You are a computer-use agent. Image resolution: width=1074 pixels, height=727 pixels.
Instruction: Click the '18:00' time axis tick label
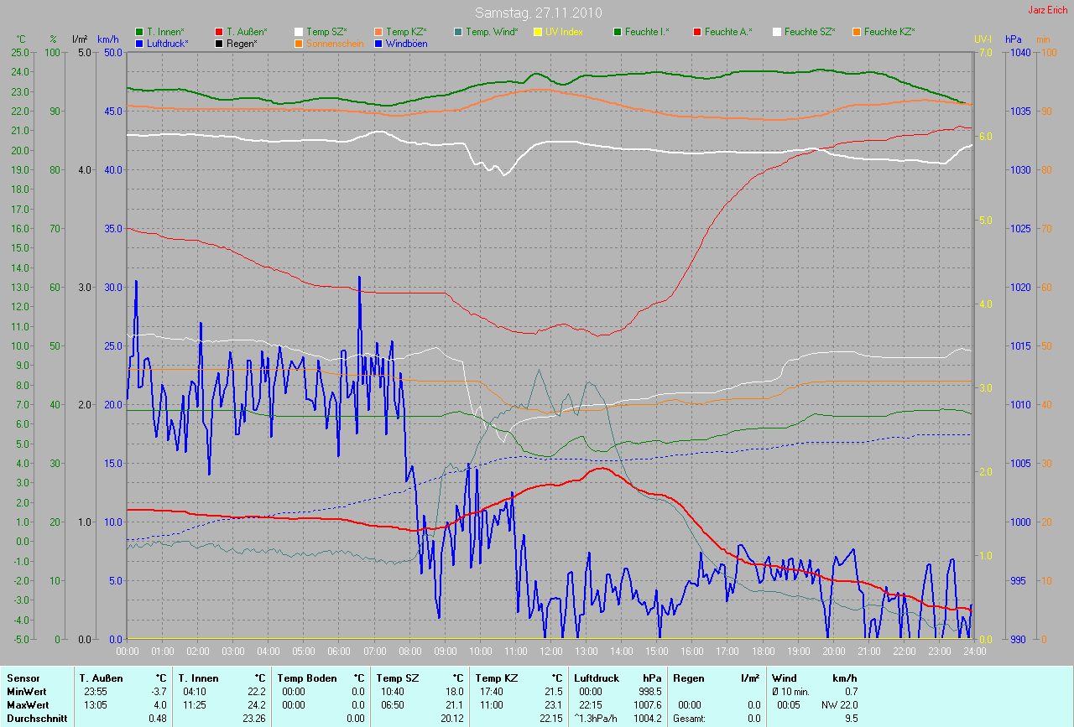click(x=763, y=651)
